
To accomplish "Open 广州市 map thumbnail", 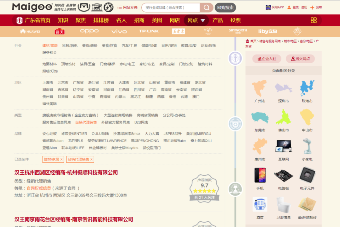I will (x=260, y=88).
